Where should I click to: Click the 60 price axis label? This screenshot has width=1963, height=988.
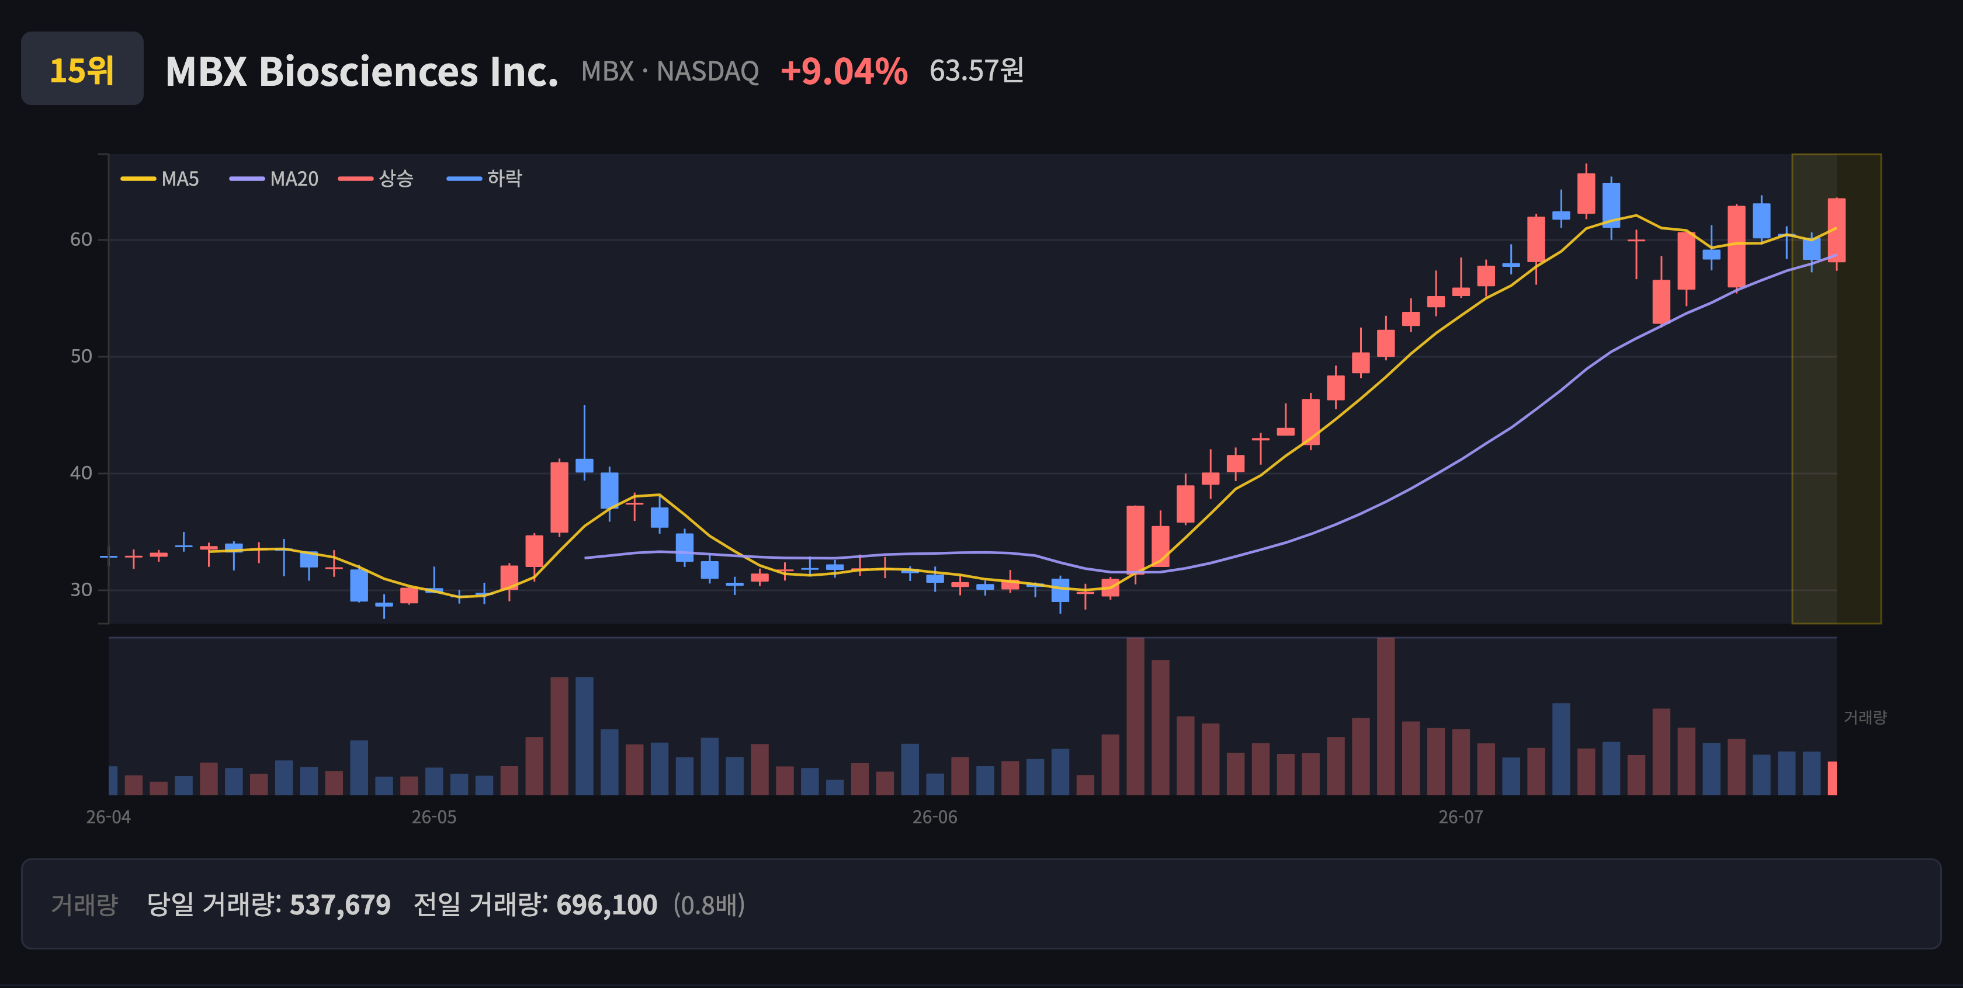tap(81, 239)
